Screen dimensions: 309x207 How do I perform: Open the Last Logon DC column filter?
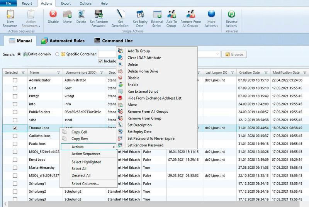click(x=233, y=73)
